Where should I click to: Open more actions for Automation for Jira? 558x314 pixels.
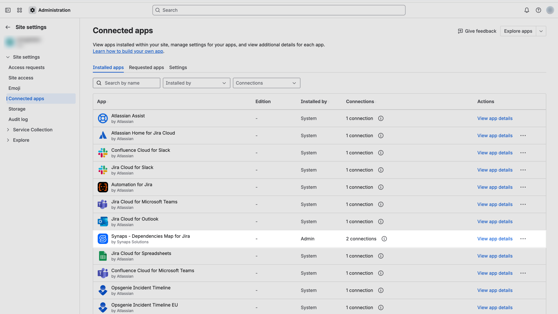click(523, 187)
